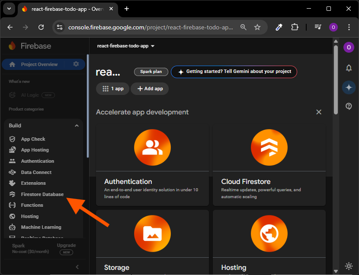Viewport: 359px width, 275px height.
Task: Open AI Logic sidebar item
Action: tap(30, 95)
